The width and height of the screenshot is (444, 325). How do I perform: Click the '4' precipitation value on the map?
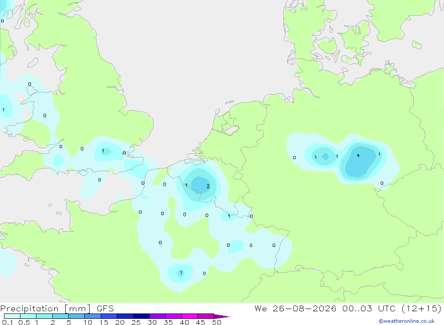pos(358,156)
